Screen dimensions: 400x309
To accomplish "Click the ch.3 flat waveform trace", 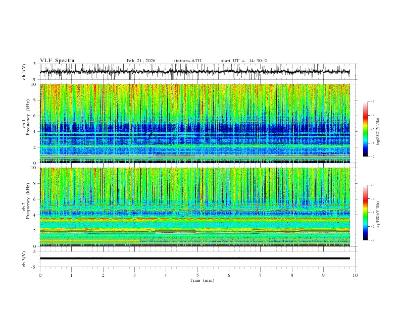I will (195, 259).
